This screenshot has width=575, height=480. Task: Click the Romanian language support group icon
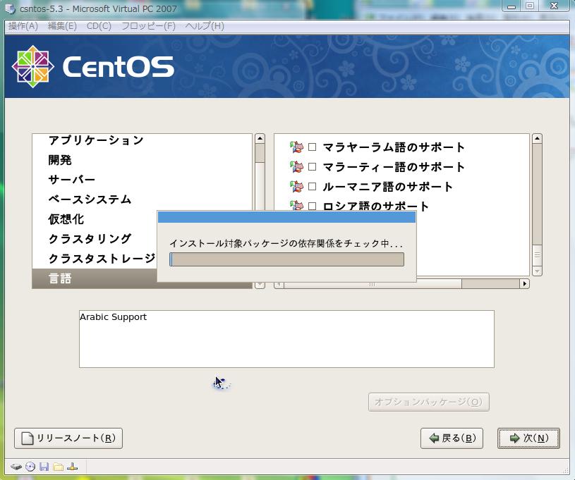pyautogui.click(x=296, y=187)
